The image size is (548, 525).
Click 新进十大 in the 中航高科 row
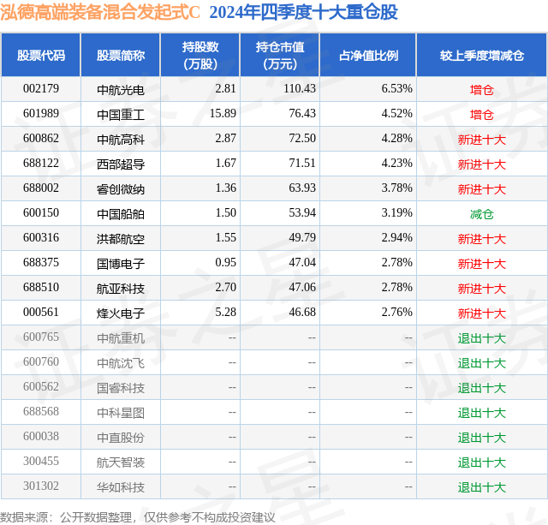coord(481,140)
